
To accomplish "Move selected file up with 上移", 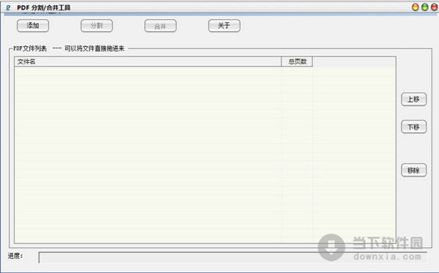I will coord(414,100).
